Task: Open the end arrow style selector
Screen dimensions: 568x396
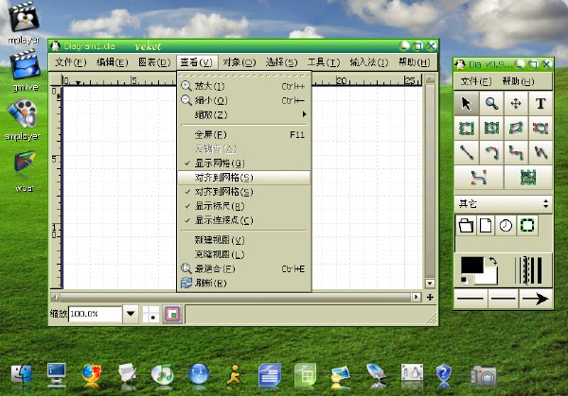Action: pos(536,299)
